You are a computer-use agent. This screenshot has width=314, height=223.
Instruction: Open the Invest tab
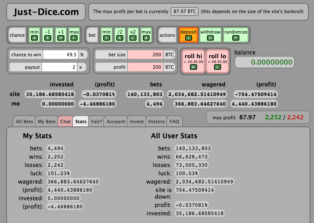pos(136,121)
